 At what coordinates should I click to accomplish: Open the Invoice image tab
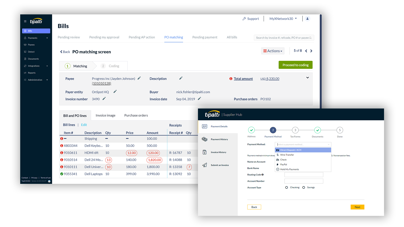pyautogui.click(x=106, y=115)
